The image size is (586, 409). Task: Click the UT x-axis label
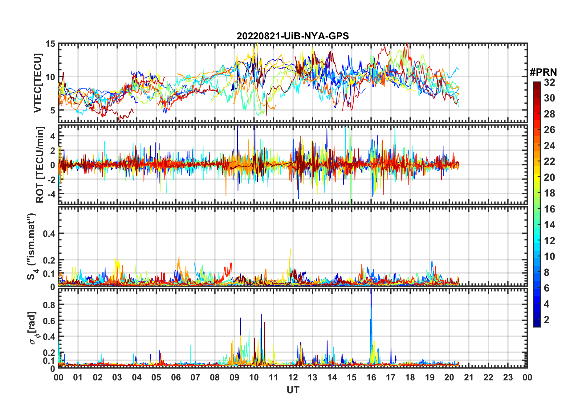point(293,390)
